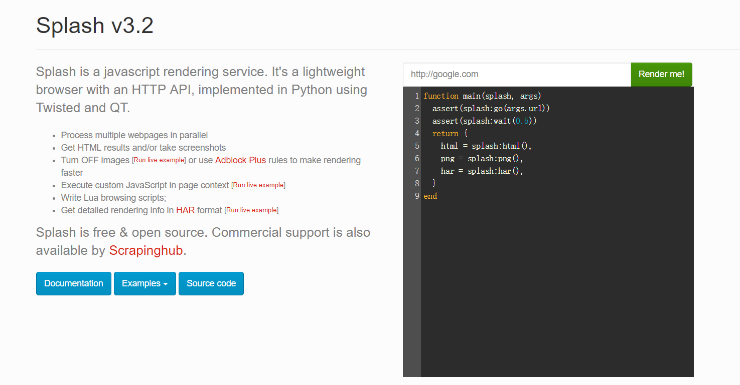Place cursor on 'function main(splash, args)' line
The width and height of the screenshot is (740, 385).
[483, 96]
